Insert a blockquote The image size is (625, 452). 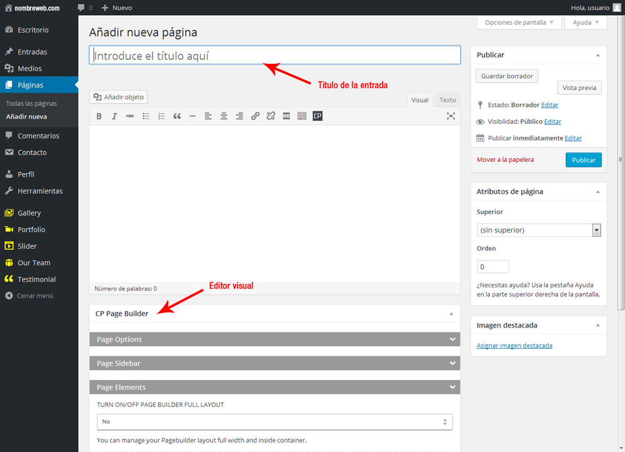click(177, 116)
